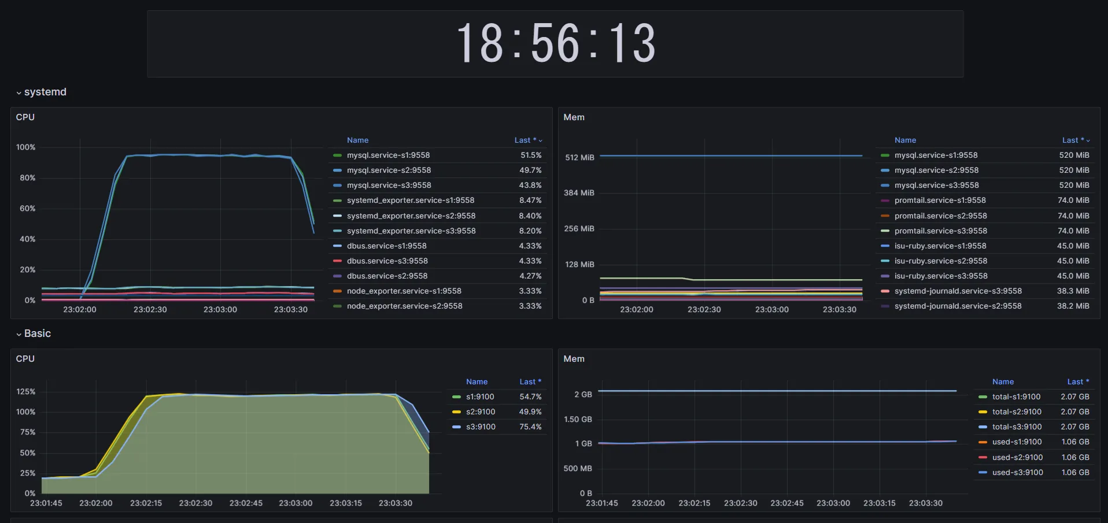Collapse the Basic row section
This screenshot has height=523, width=1108.
point(37,333)
